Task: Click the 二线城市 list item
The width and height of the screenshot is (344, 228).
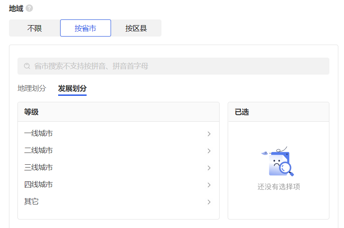Action: click(x=118, y=151)
